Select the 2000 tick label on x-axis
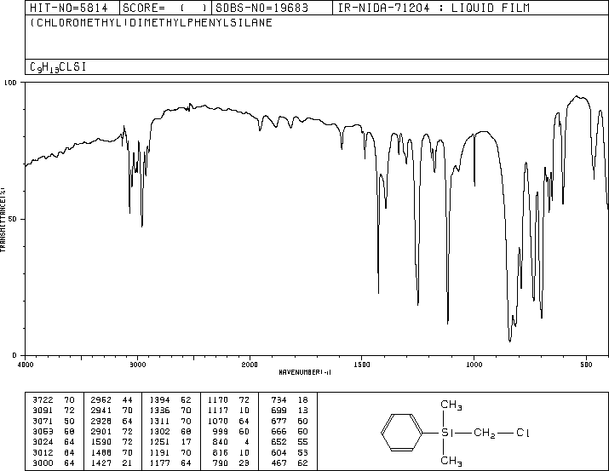Screen dimensions: 609x471 point(250,365)
